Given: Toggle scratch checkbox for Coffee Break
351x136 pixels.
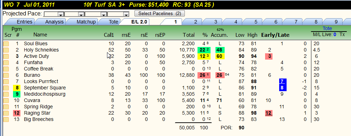Looking at the screenshot, I should tap(6, 69).
